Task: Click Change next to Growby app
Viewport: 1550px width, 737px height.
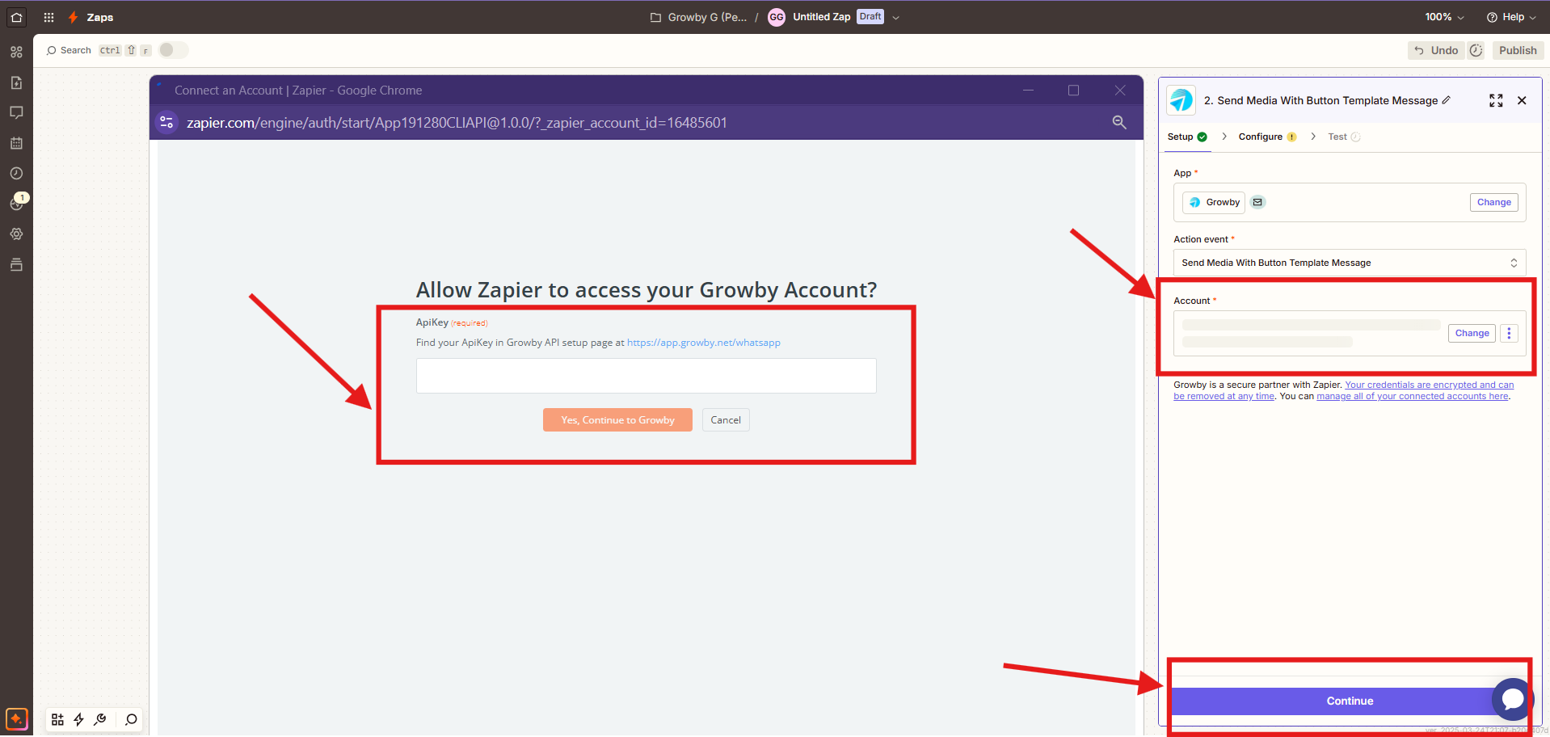Action: pos(1493,202)
